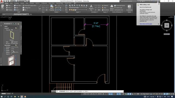Switch to the Annotate ribbon tab
The image size is (175, 98).
point(16,3)
